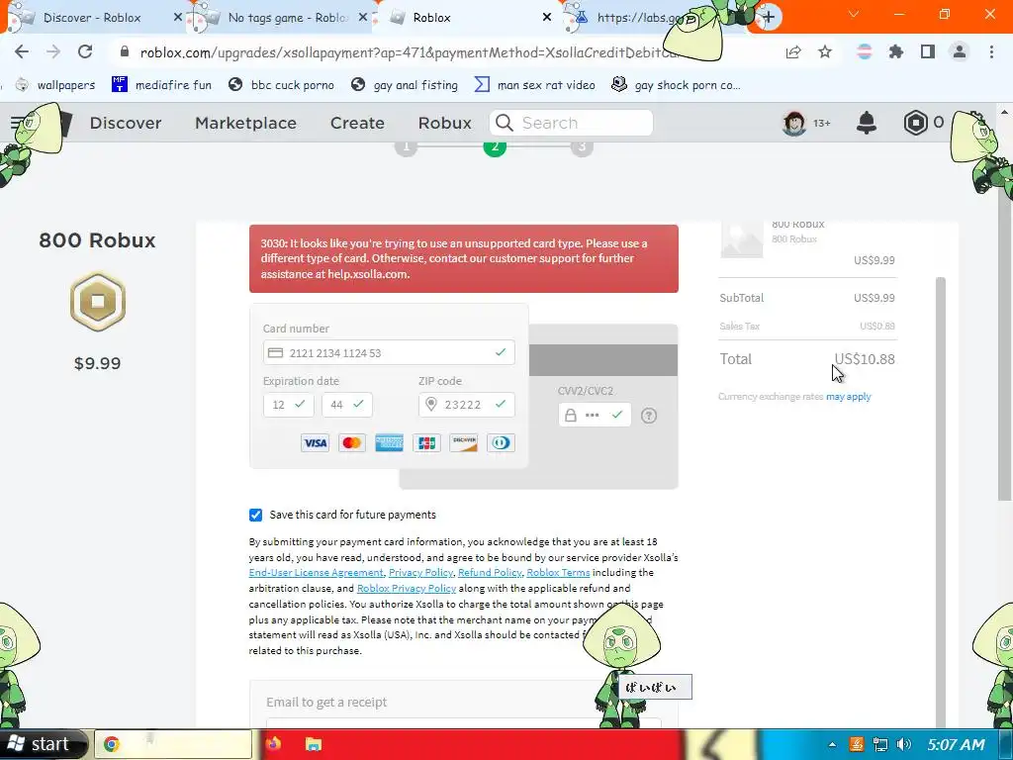Screen dimensions: 1013x760
Task: Open the Roblox Privacy Policy link
Action: coord(407,588)
